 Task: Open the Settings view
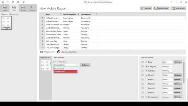click(x=23, y=8)
